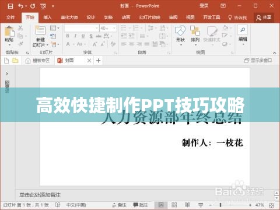The image size is (280, 210).
Task: Open the 设计 ribbon tab
Action: click(x=91, y=17)
